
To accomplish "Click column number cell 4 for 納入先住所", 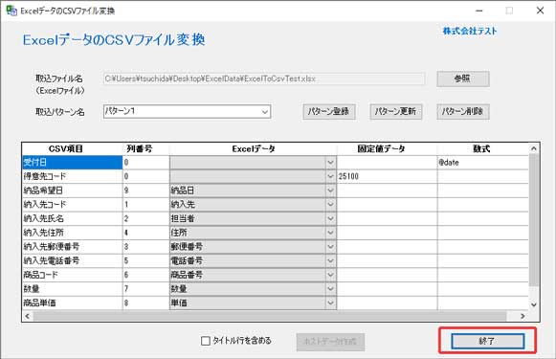I will coord(146,233).
